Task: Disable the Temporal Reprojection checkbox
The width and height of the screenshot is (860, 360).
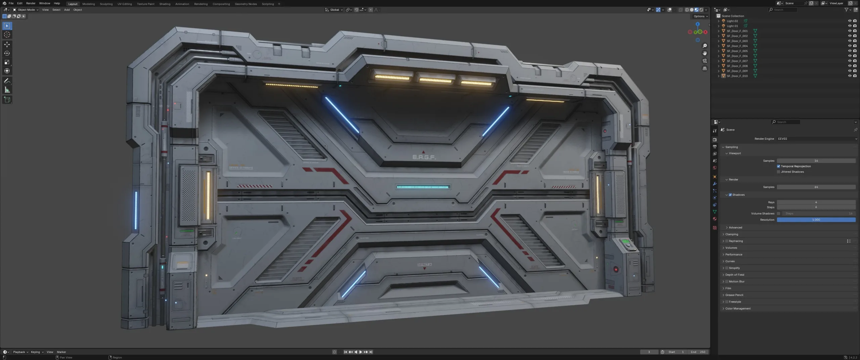Action: [x=779, y=166]
